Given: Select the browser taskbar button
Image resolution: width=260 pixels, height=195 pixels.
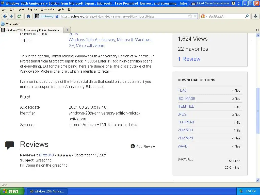Looking at the screenshot, I should click(x=47, y=191).
